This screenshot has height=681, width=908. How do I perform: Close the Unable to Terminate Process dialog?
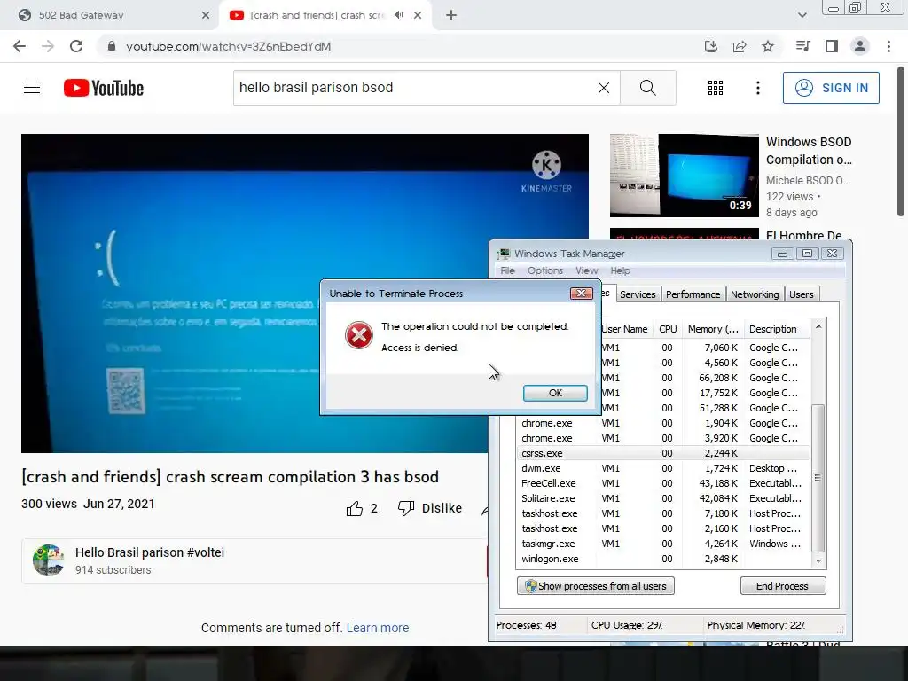[x=582, y=293]
